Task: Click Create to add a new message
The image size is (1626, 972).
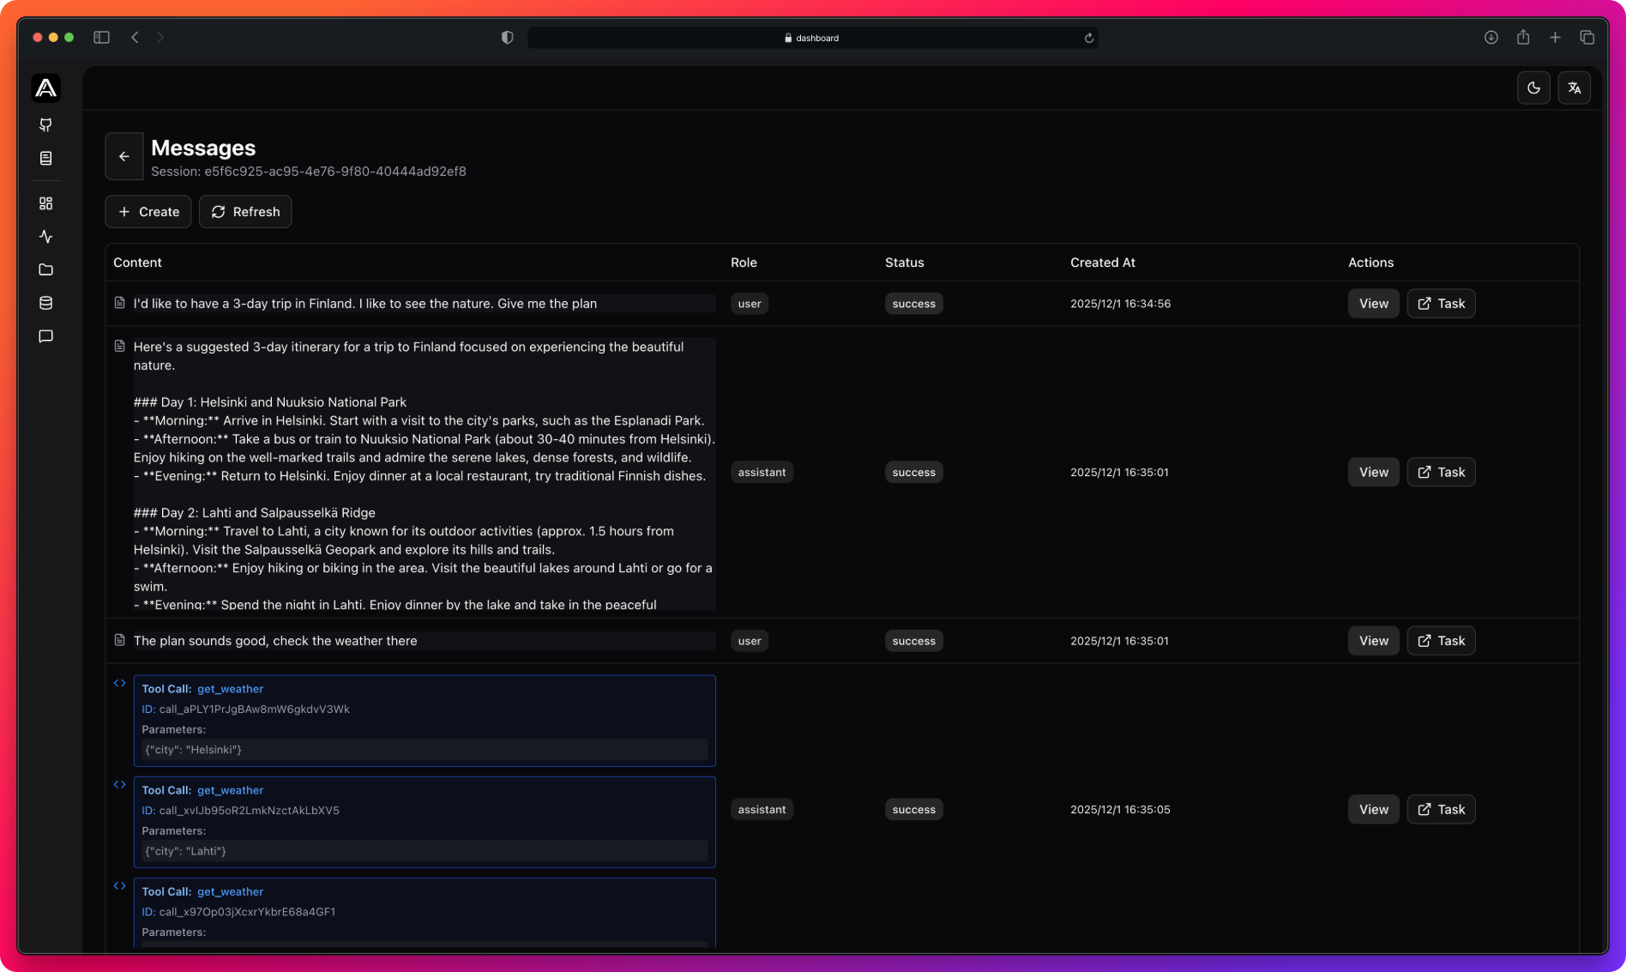Action: click(148, 212)
